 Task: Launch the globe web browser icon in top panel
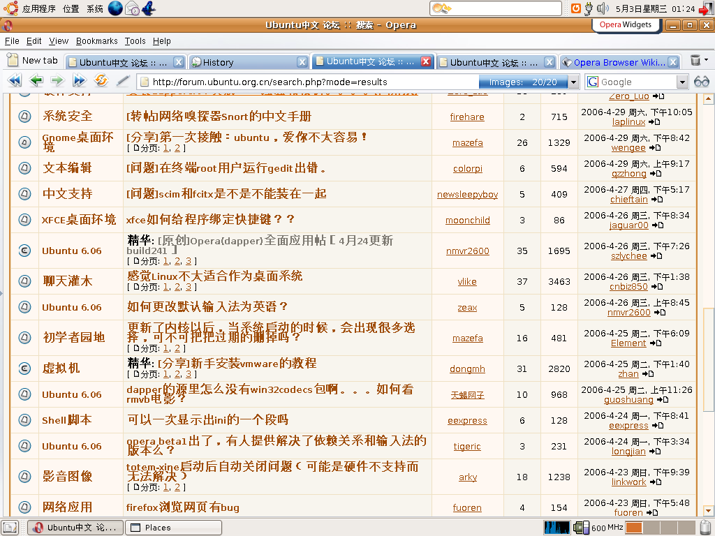115,8
